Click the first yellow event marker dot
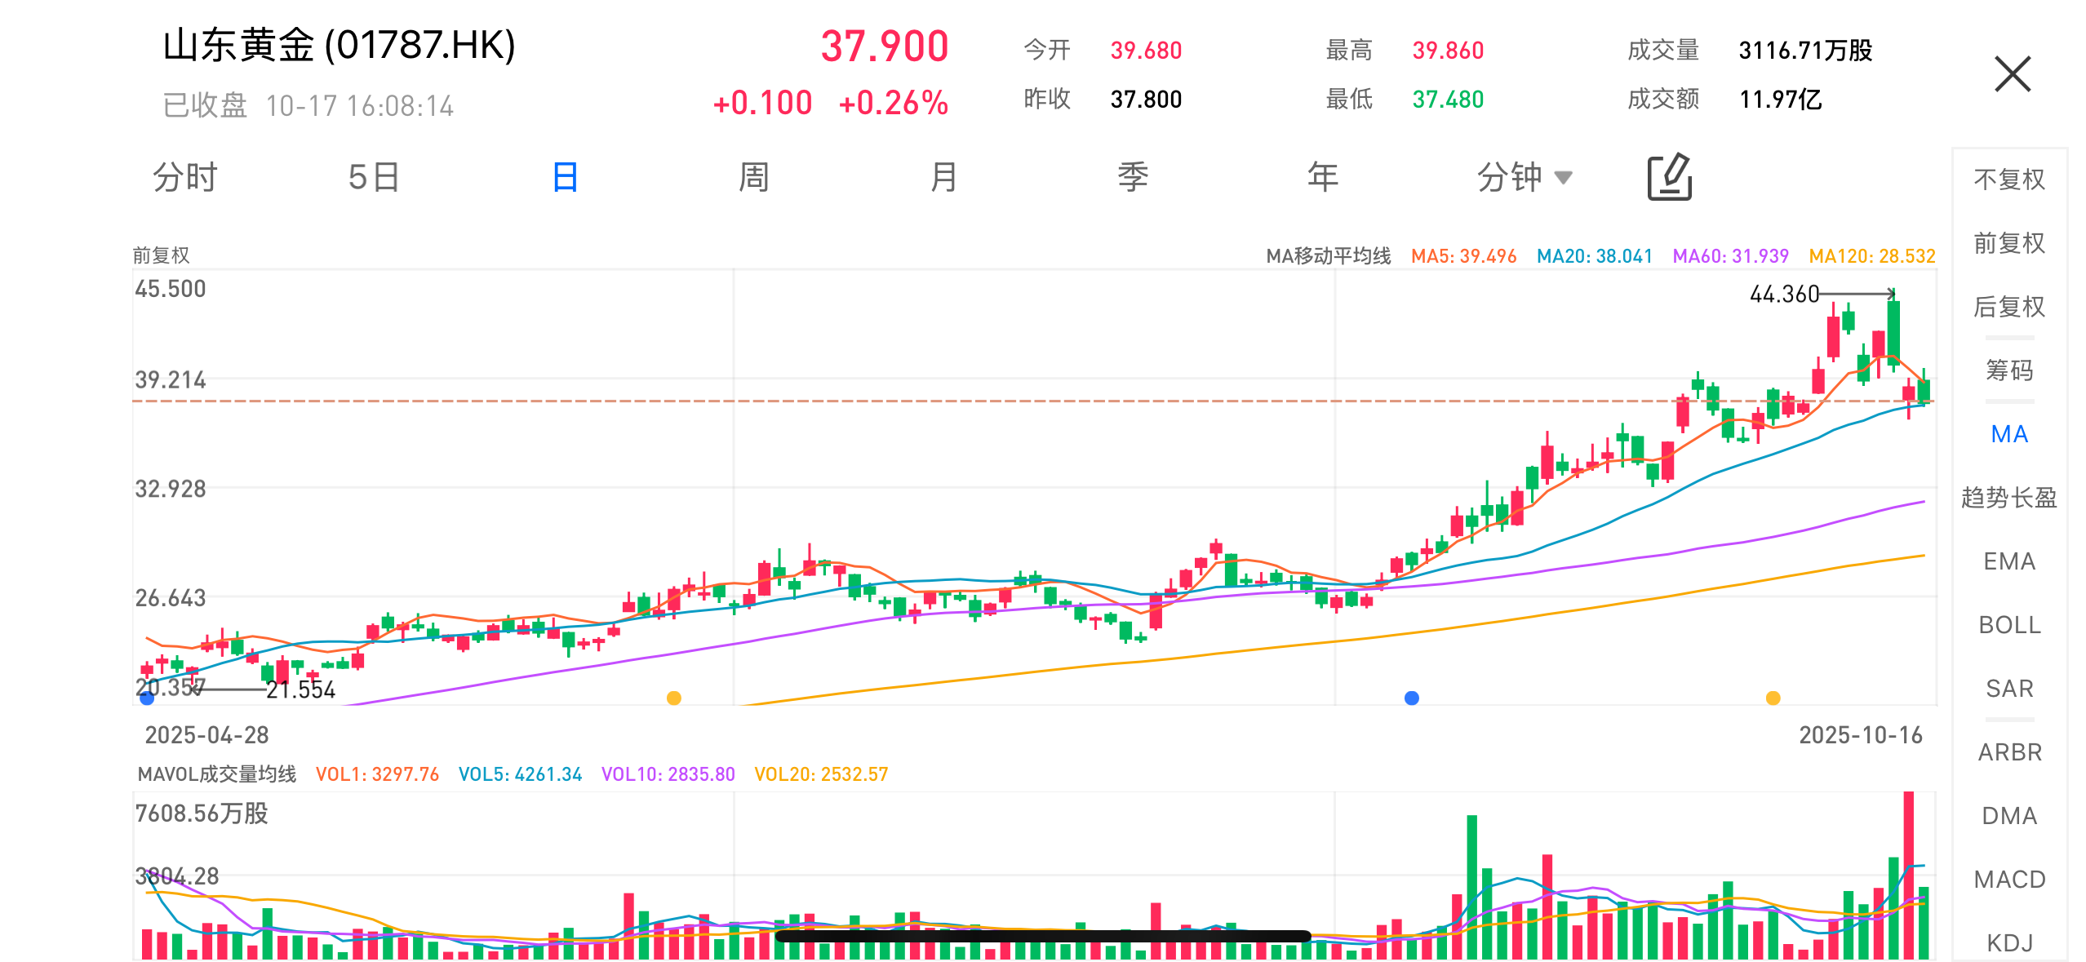 (673, 698)
